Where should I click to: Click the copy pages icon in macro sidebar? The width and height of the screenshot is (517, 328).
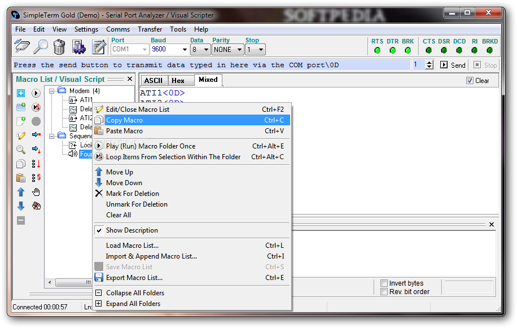click(21, 164)
